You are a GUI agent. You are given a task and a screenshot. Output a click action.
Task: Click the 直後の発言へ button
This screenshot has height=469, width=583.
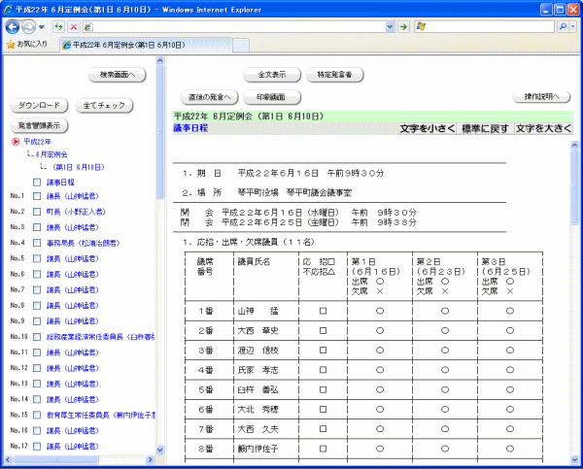click(x=209, y=97)
